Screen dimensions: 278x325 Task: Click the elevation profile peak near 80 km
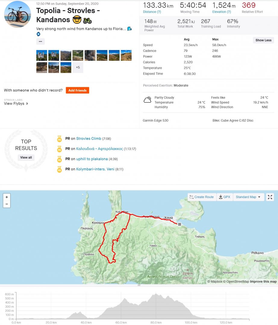point(156,294)
